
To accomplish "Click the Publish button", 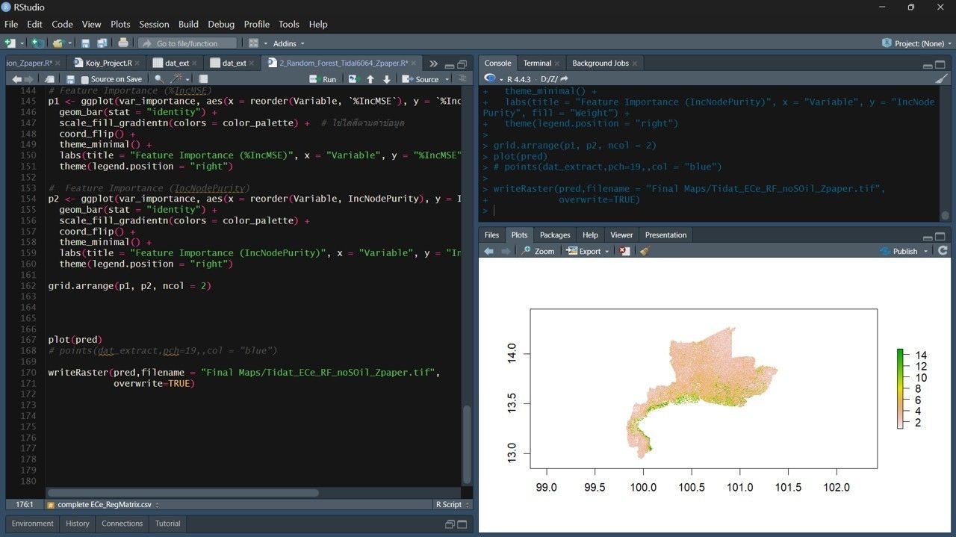I will [x=898, y=251].
